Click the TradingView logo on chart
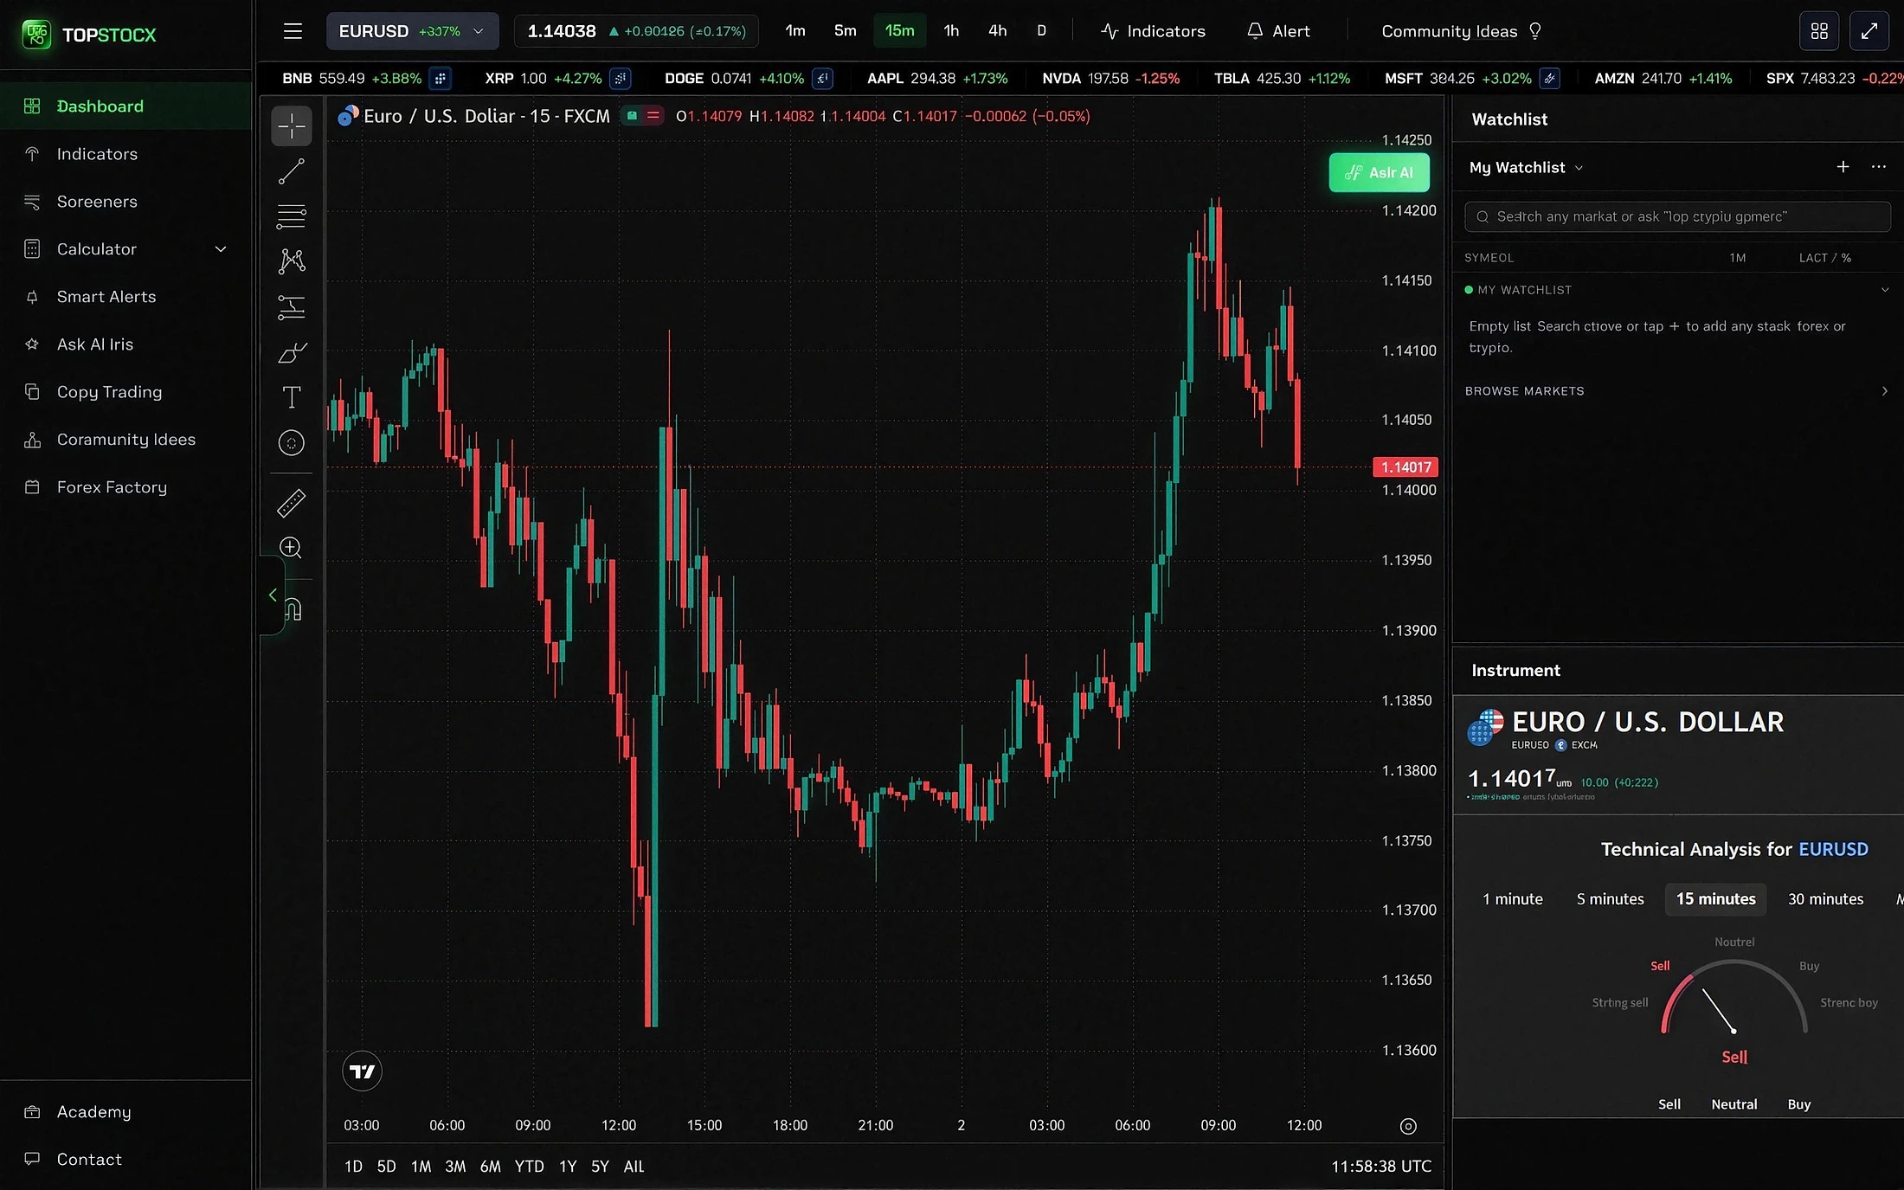1904x1190 pixels. point(362,1071)
